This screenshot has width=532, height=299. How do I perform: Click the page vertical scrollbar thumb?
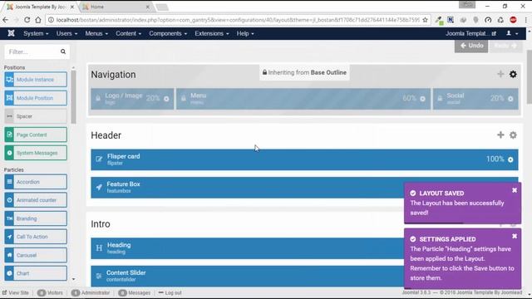529,77
